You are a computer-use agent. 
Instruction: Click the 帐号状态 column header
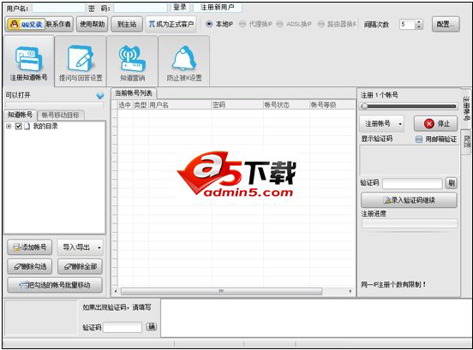pos(286,104)
